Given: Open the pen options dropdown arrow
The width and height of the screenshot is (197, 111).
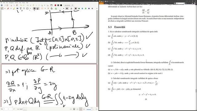Looking at the screenshot, I should pyautogui.click(x=5, y=9).
